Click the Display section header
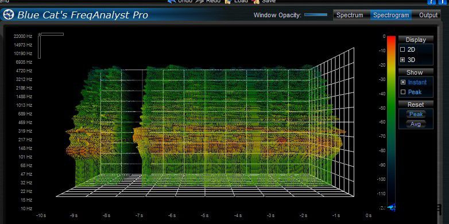Image resolution: width=449 pixels, height=224 pixels. pyautogui.click(x=416, y=40)
